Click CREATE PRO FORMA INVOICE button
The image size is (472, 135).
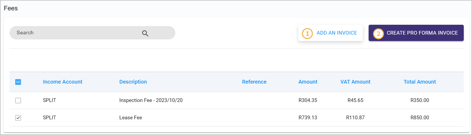tap(416, 33)
